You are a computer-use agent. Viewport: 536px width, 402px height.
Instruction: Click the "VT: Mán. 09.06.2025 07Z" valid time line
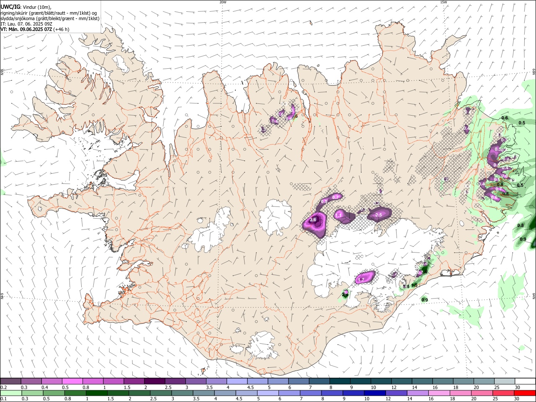coord(26,29)
